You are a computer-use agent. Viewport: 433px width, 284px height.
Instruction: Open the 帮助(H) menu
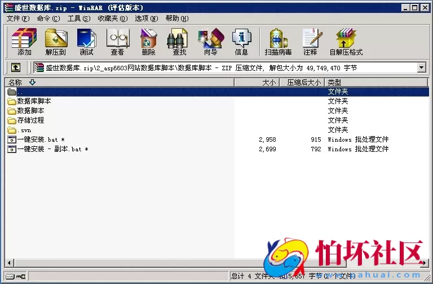pyautogui.click(x=177, y=19)
